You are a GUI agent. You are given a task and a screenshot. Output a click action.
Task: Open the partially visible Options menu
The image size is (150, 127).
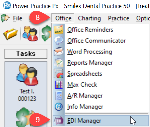(x=143, y=18)
